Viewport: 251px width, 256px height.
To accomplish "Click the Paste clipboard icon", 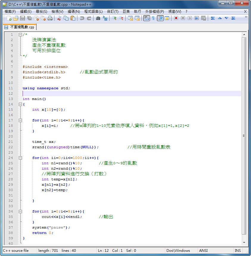I will [x=73, y=18].
